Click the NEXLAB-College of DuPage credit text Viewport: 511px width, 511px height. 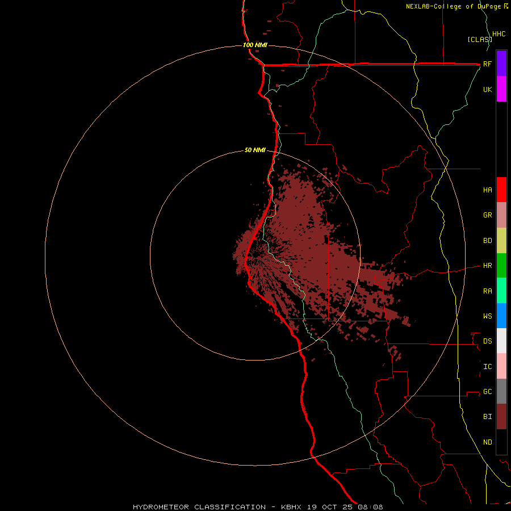click(454, 6)
